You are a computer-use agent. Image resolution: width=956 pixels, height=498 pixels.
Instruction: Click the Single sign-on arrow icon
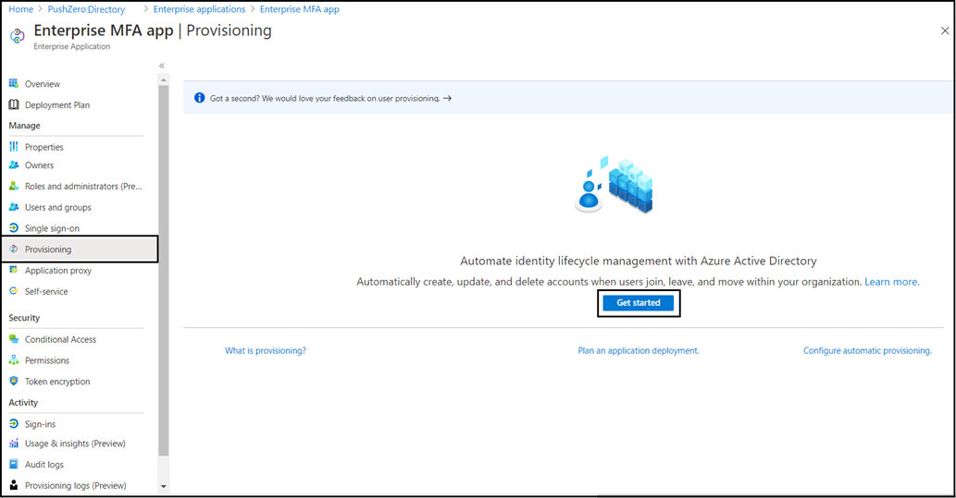coord(13,227)
